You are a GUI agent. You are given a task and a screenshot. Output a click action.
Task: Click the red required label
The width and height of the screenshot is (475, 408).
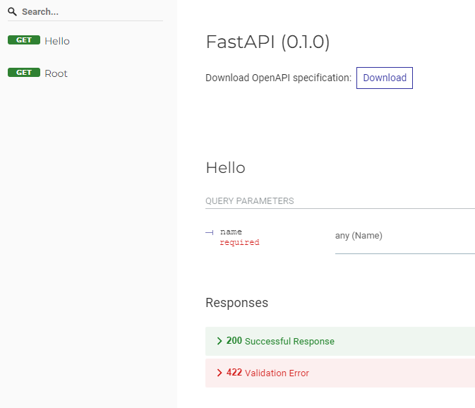[x=239, y=243]
